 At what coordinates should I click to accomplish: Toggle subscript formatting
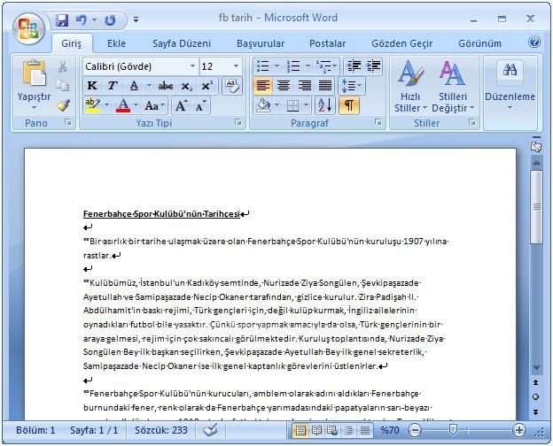[x=187, y=86]
